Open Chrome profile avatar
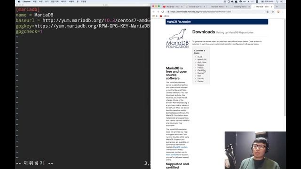The width and height of the screenshot is (301, 169). [278, 12]
